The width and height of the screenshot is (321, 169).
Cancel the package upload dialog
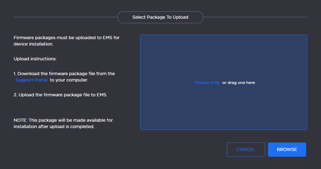[246, 149]
